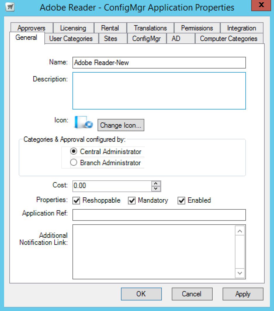This screenshot has width=274, height=311.
Task: Increase Cost using the up stepper arrow
Action: 156,183
